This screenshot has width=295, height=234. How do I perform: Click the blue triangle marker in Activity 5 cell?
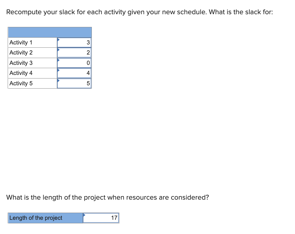(x=58, y=81)
